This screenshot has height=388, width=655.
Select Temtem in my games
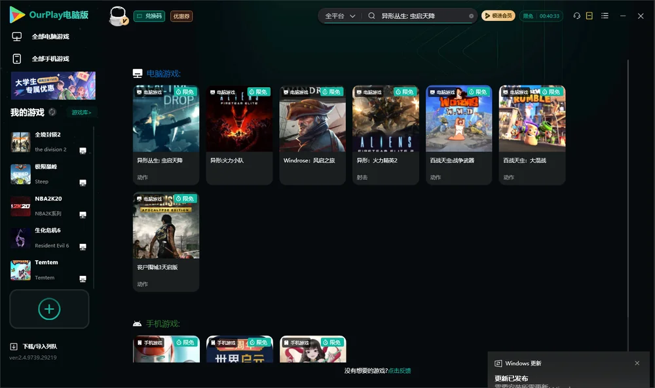point(49,270)
